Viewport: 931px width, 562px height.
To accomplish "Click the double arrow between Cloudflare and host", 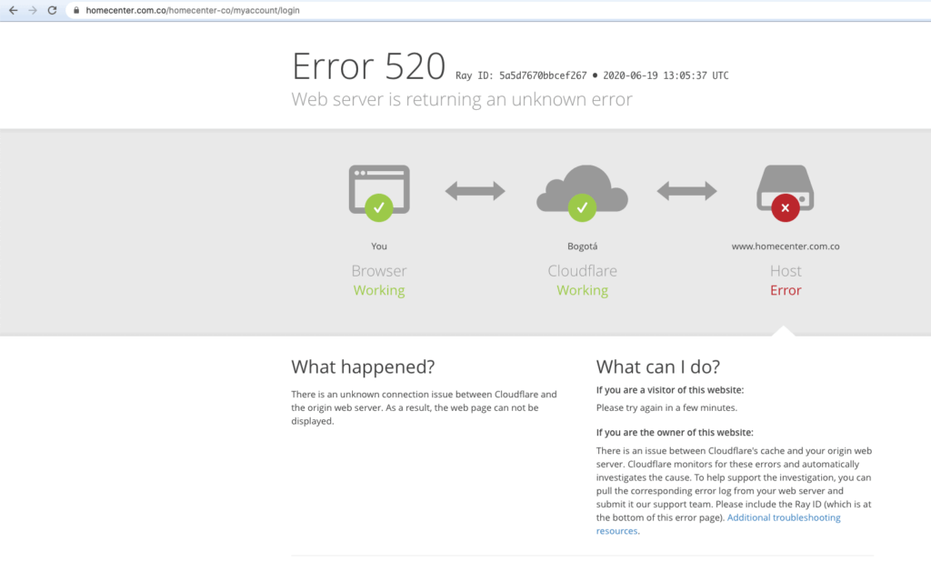I will coord(686,191).
